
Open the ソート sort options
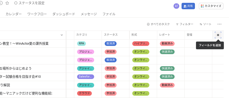(206, 24)
